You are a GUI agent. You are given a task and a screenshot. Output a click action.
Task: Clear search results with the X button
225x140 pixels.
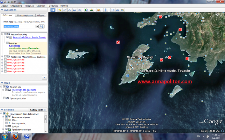pyautogui.click(x=45, y=77)
